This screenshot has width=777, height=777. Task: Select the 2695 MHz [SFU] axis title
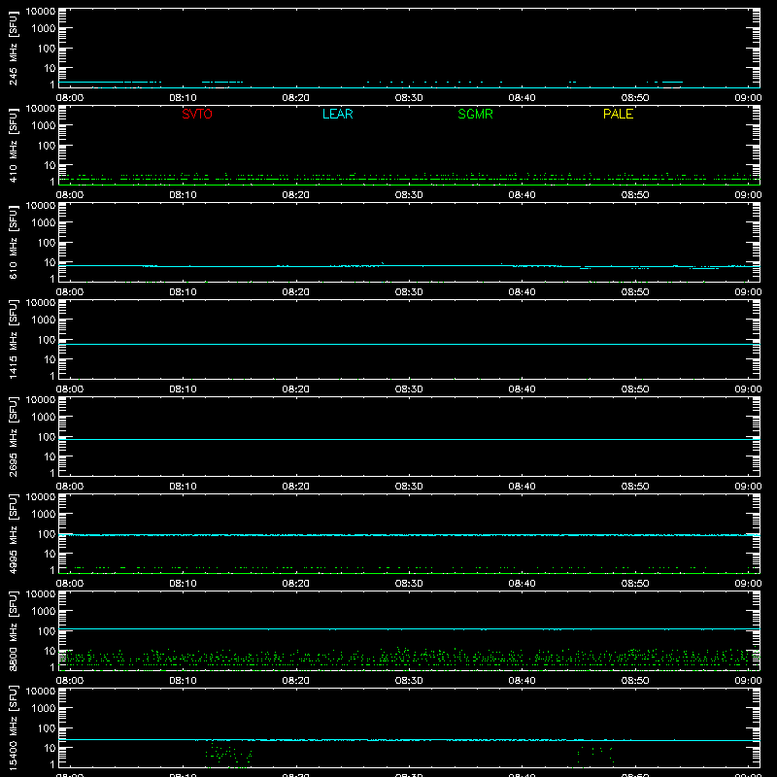point(13,437)
